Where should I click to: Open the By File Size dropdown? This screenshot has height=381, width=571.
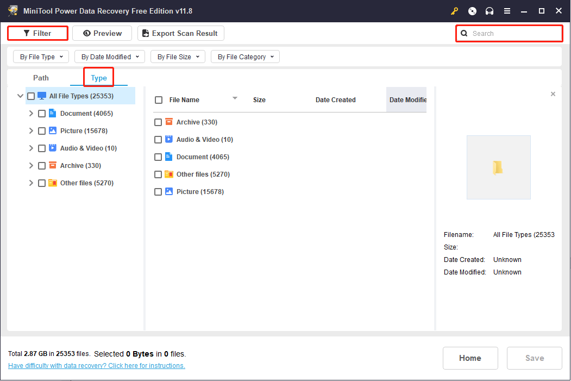coord(178,57)
